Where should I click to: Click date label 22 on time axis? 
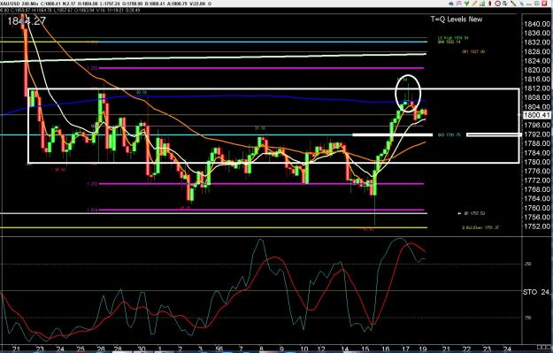(466, 349)
